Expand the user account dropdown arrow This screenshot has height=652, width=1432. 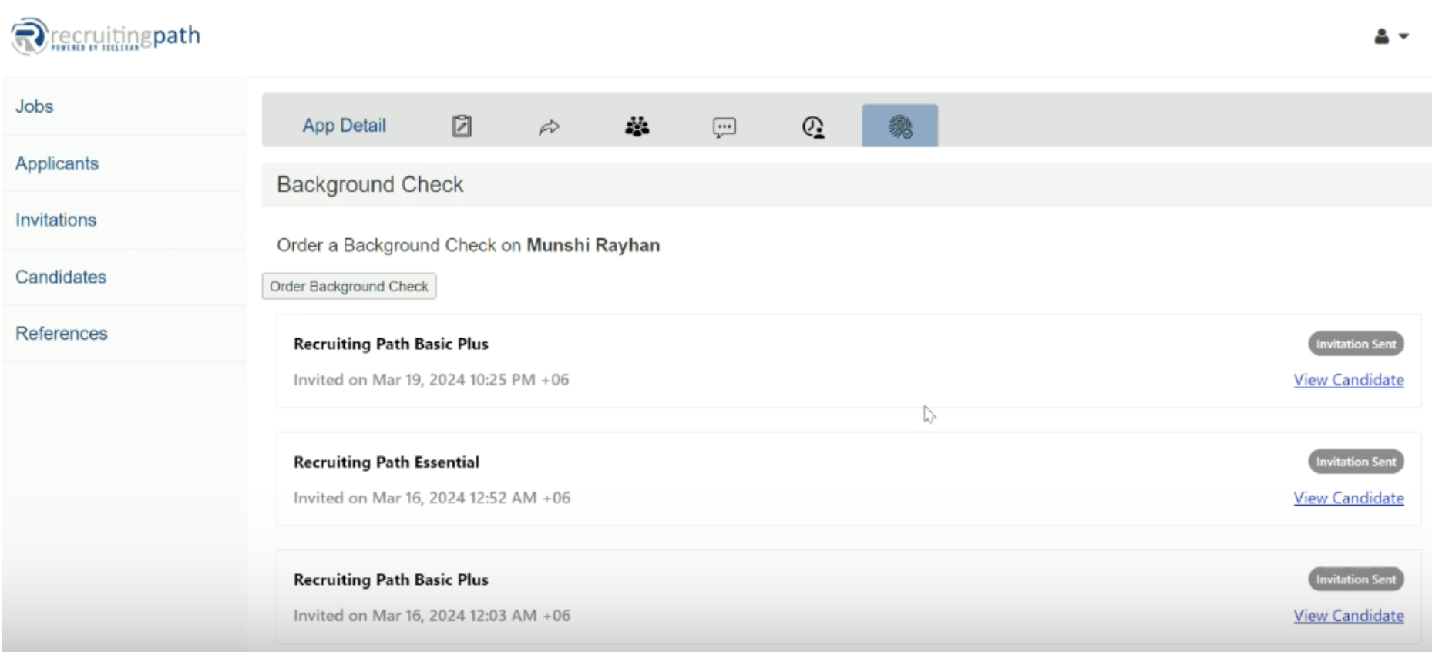pos(1404,36)
